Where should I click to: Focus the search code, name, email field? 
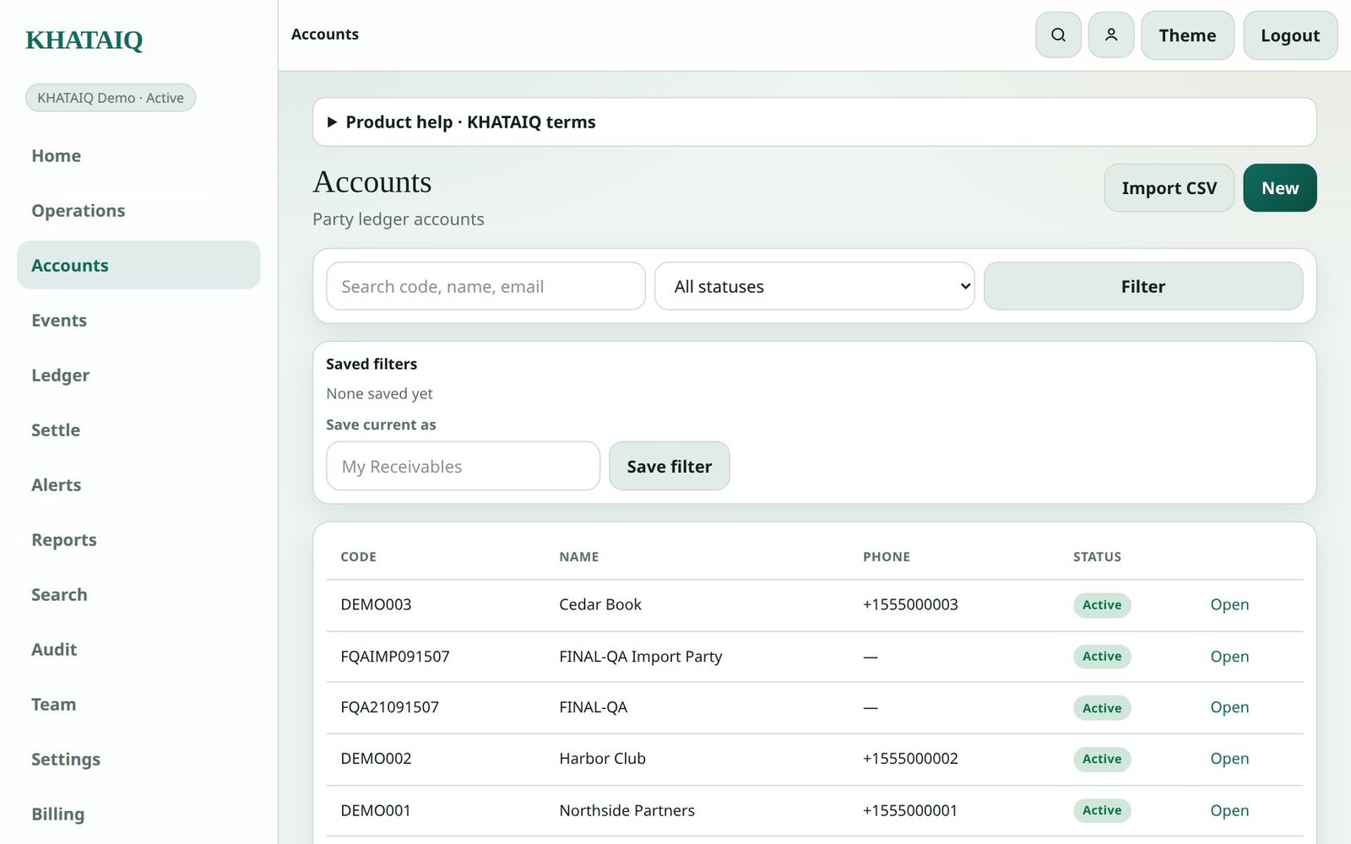[486, 286]
